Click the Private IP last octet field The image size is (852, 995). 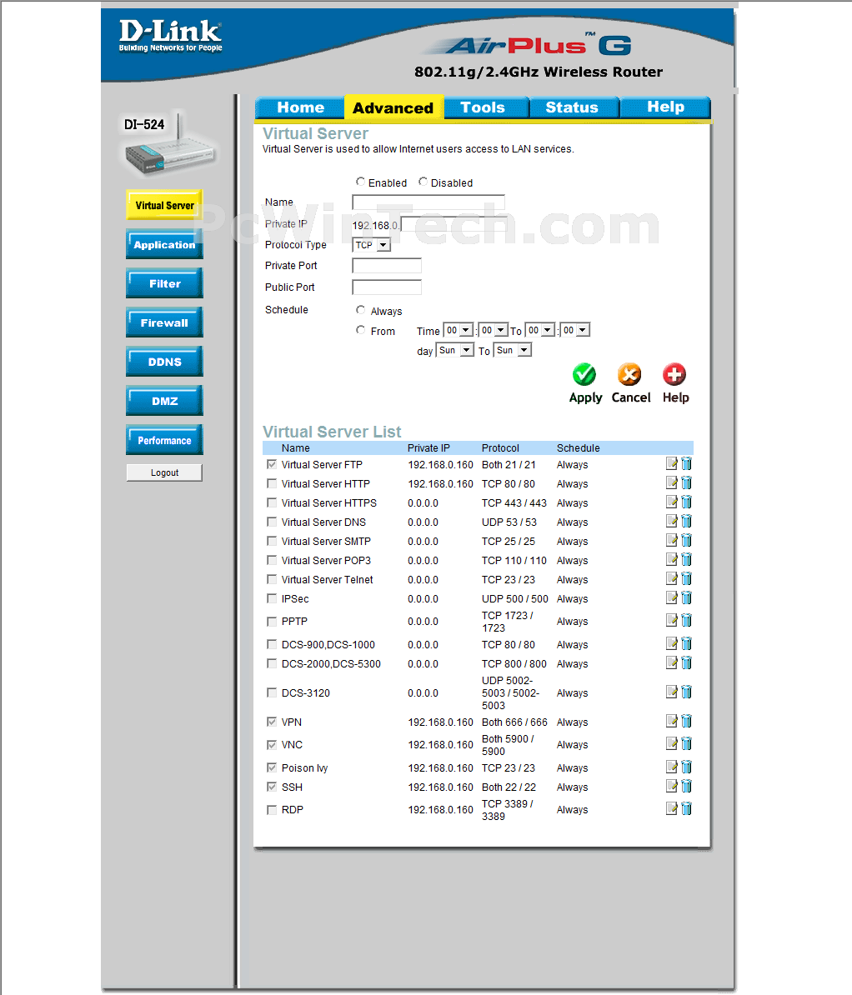[x=454, y=224]
